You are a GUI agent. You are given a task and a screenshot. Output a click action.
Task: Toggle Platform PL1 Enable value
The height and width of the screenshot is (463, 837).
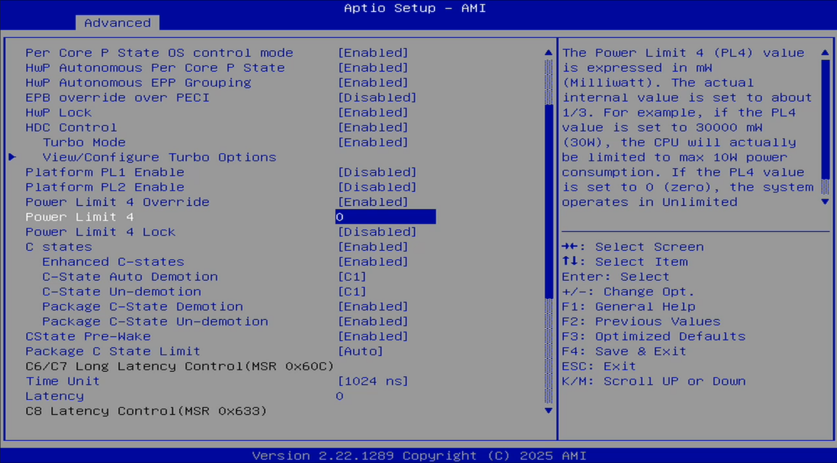(x=377, y=172)
